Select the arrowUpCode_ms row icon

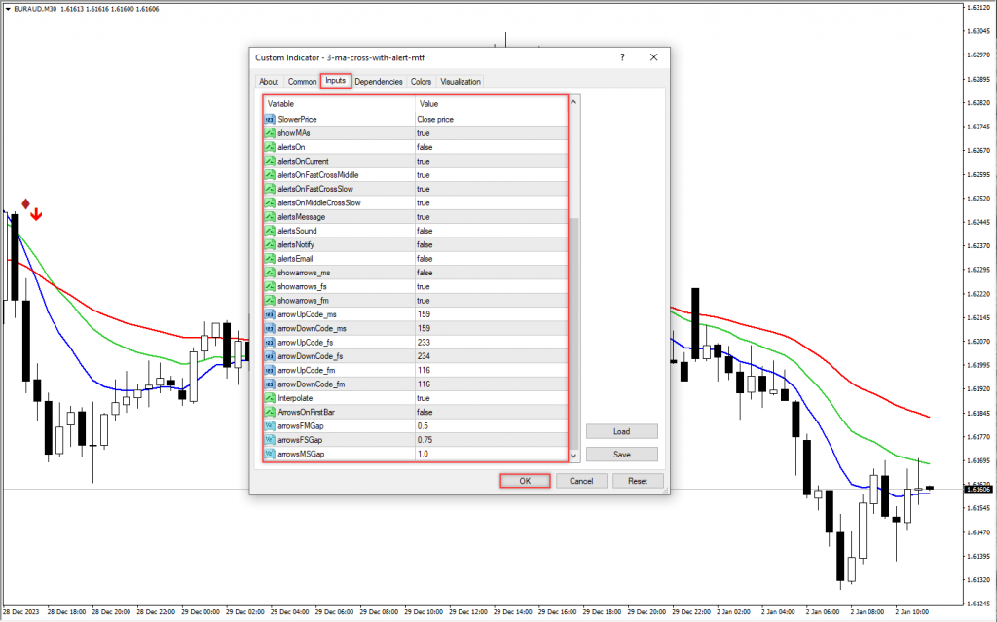pyautogui.click(x=270, y=314)
